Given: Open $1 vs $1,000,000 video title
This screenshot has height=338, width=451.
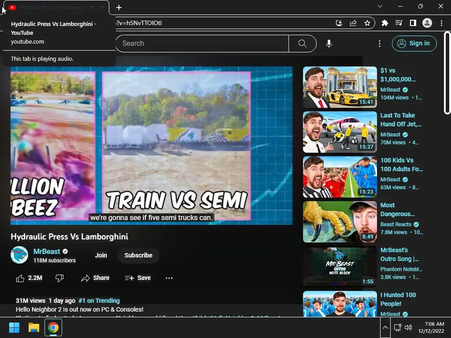Looking at the screenshot, I should coord(398,75).
